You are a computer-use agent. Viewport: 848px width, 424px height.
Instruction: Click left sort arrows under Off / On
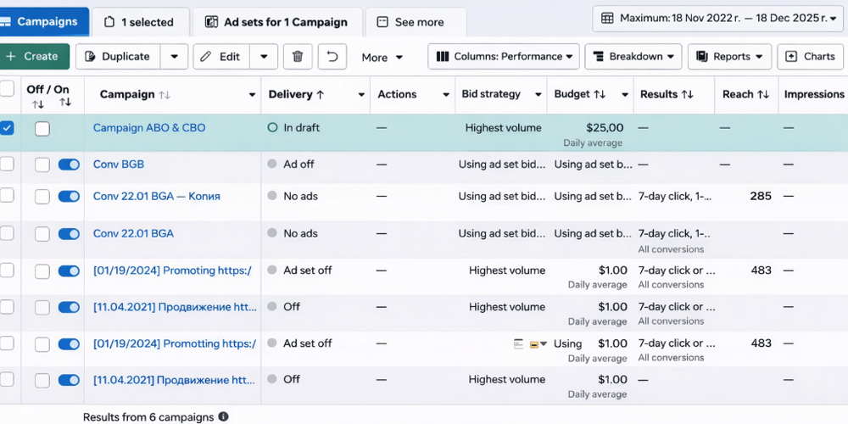(37, 104)
